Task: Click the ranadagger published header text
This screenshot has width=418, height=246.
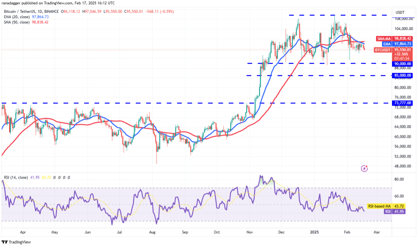Action: [58, 3]
